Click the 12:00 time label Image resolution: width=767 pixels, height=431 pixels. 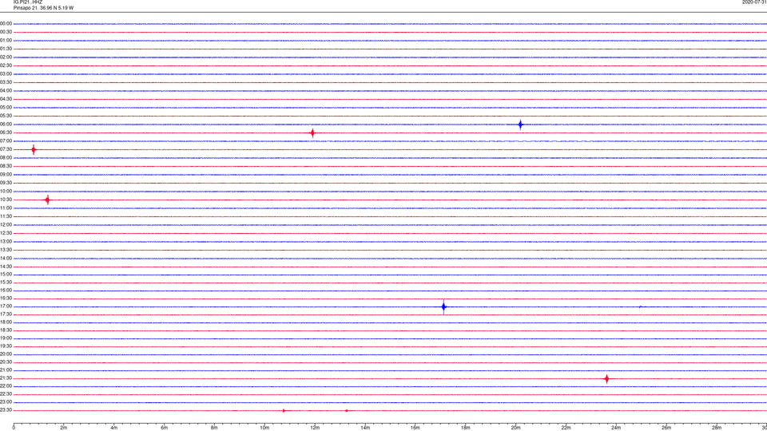(6, 225)
